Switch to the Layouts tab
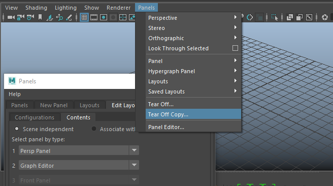 [89, 105]
